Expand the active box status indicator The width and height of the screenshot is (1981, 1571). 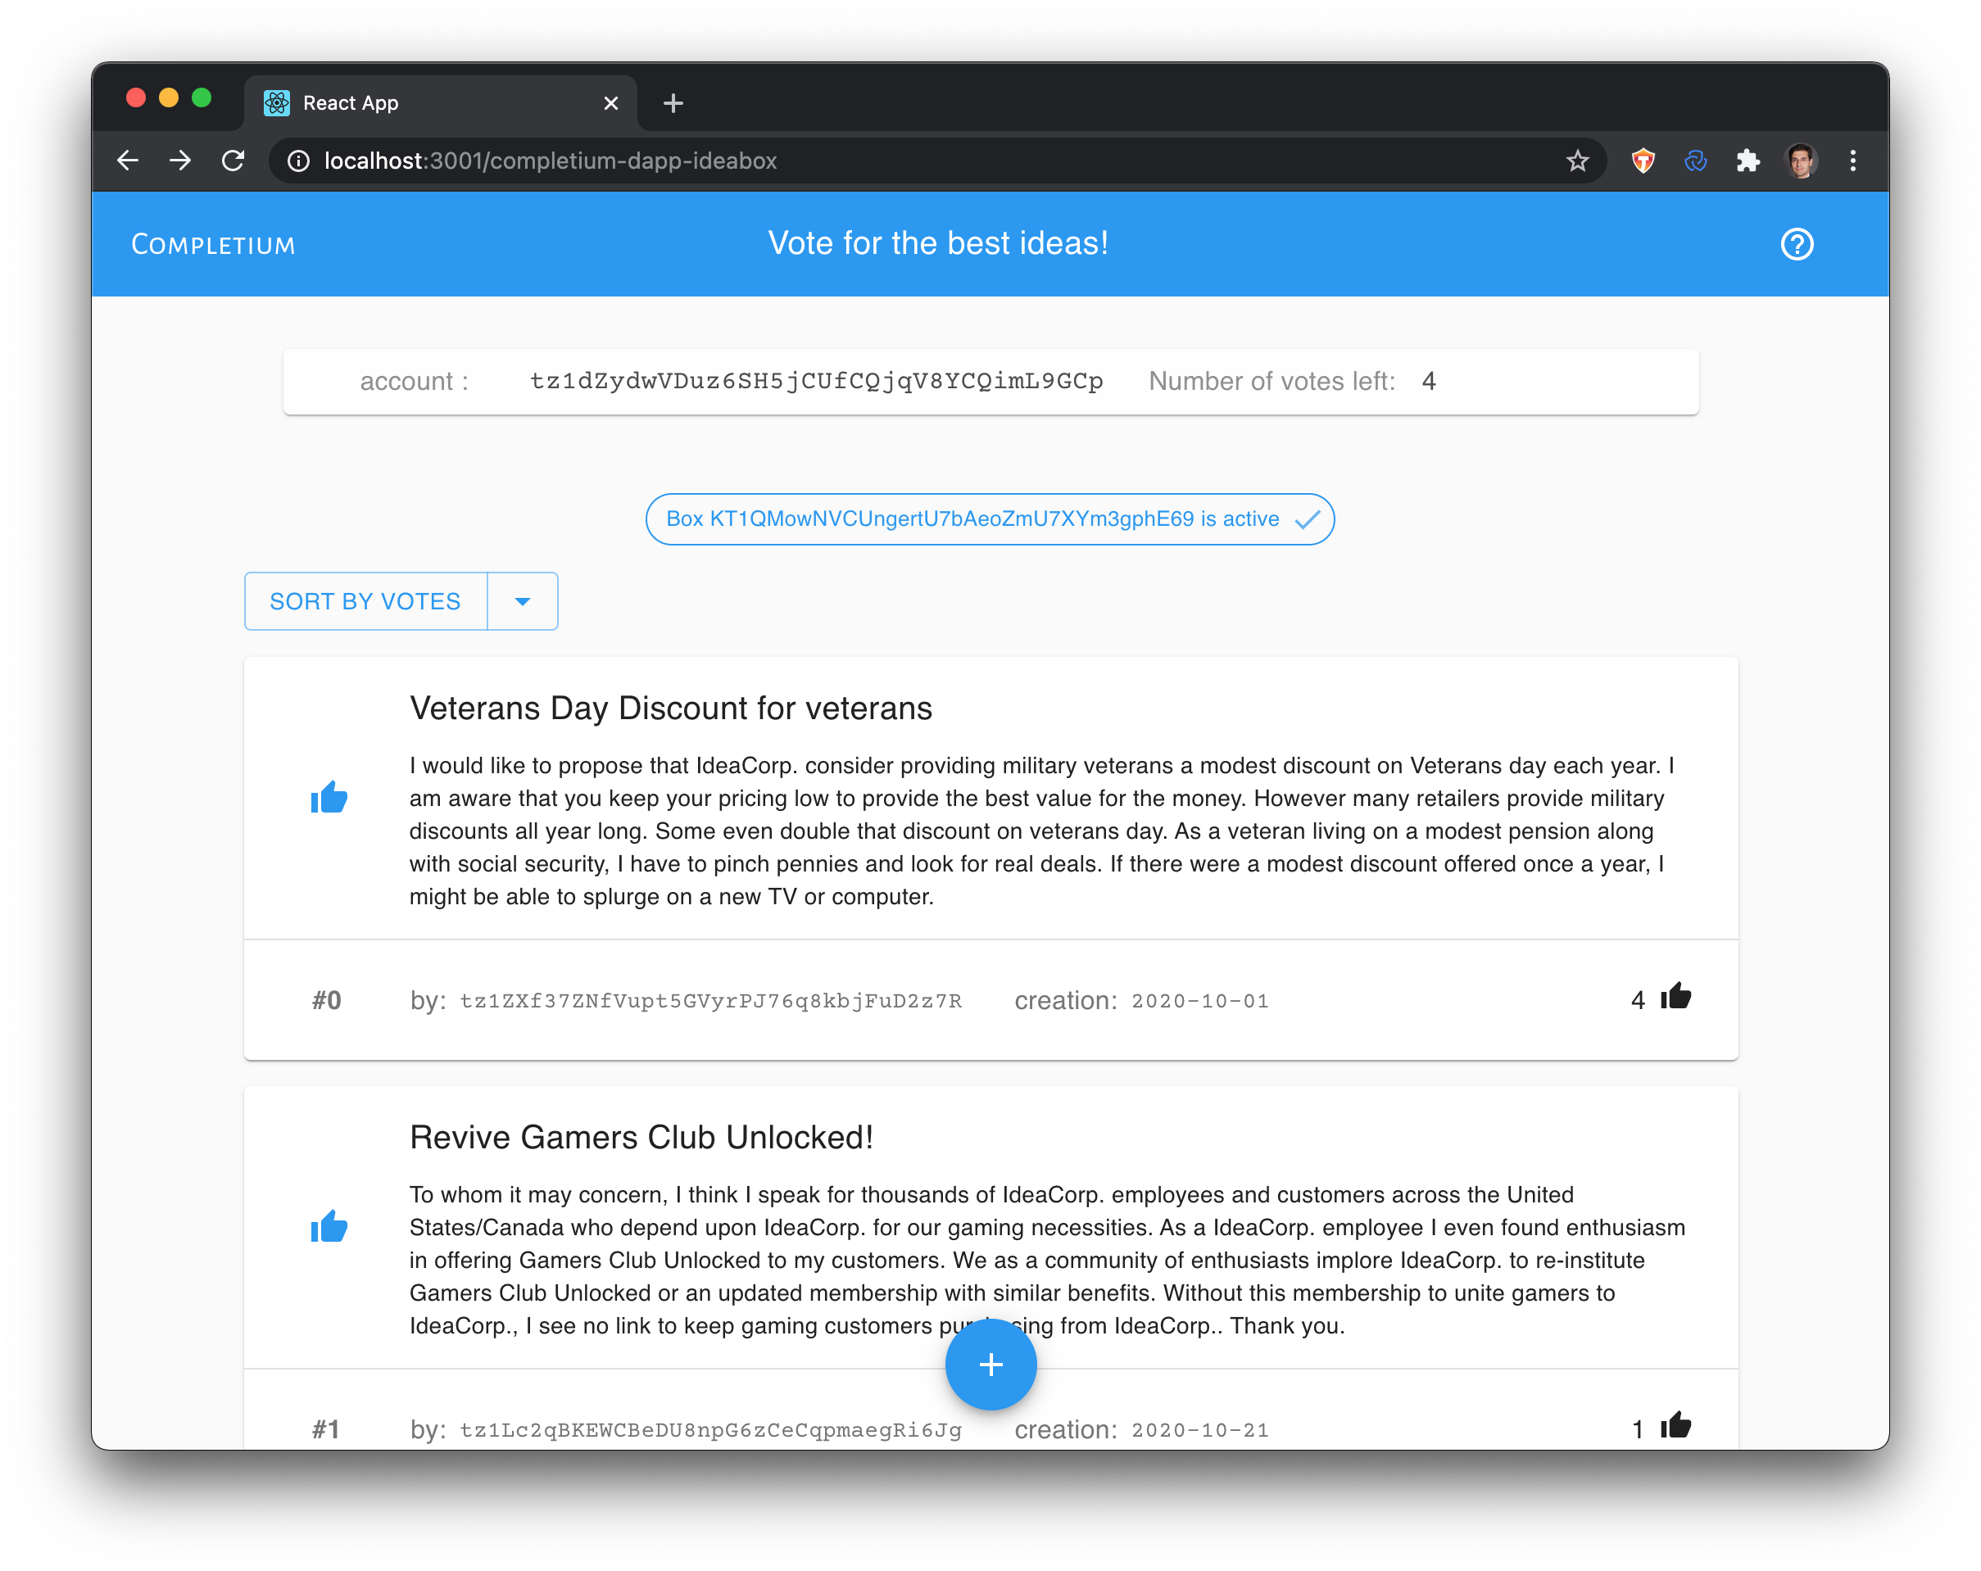[x=990, y=518]
